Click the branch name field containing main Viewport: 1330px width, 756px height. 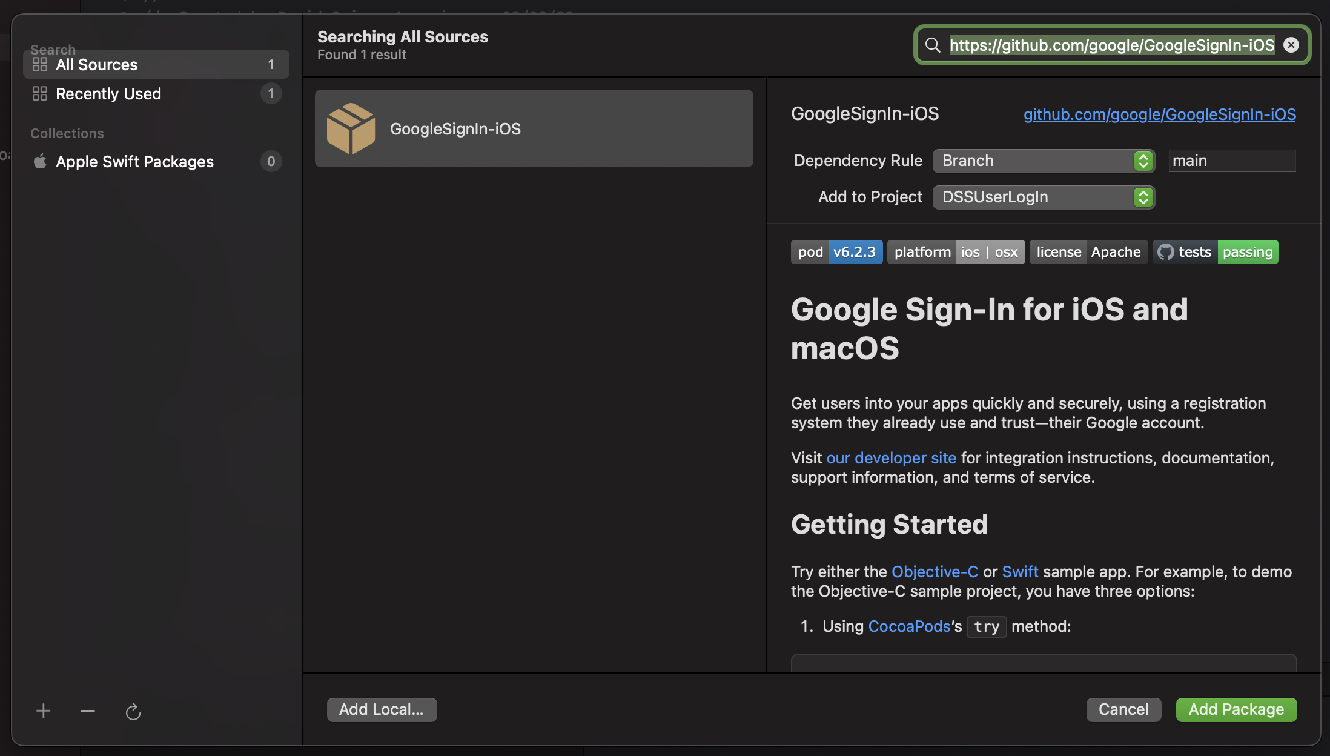tap(1232, 161)
